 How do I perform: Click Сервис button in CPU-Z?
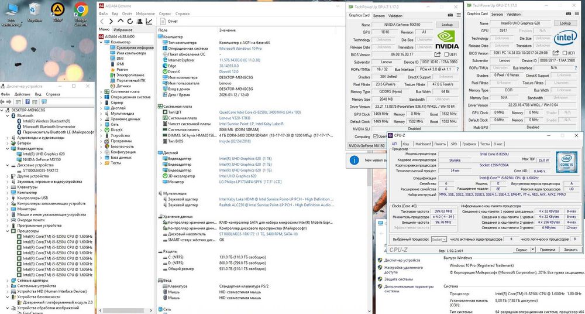pyautogui.click(x=521, y=250)
